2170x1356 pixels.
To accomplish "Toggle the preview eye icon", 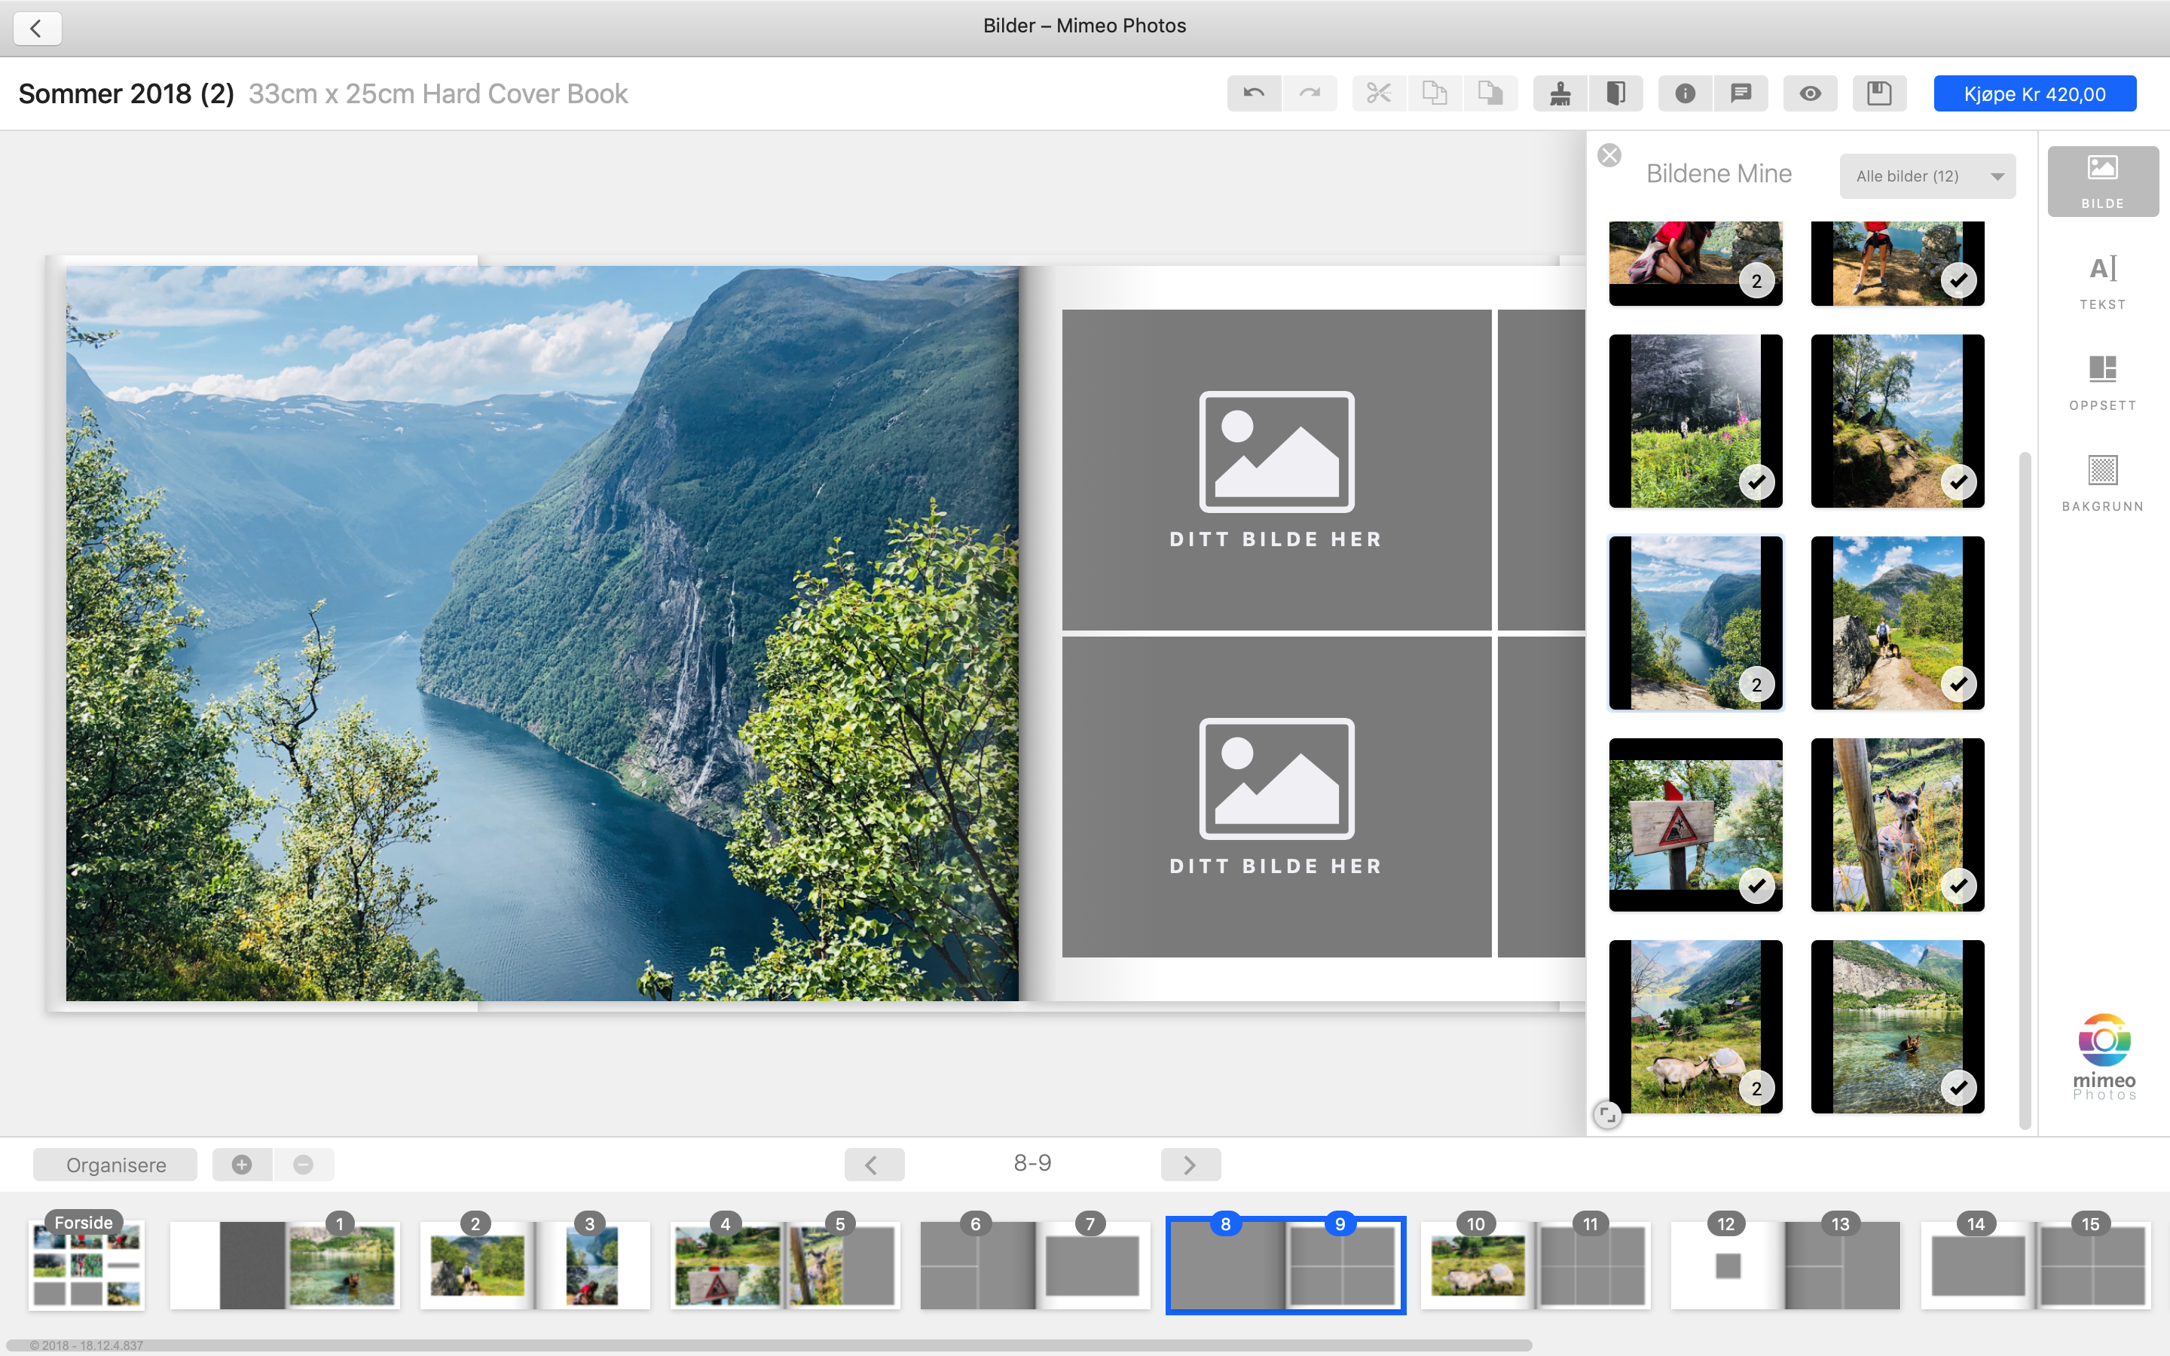I will (x=1811, y=93).
